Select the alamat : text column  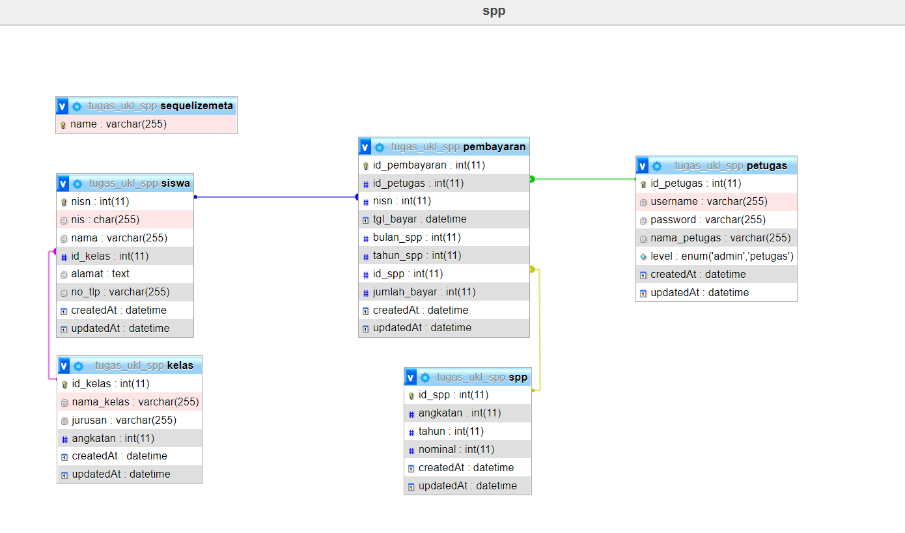tap(125, 274)
